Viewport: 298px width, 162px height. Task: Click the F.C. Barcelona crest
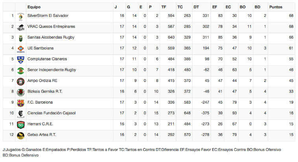21,103
